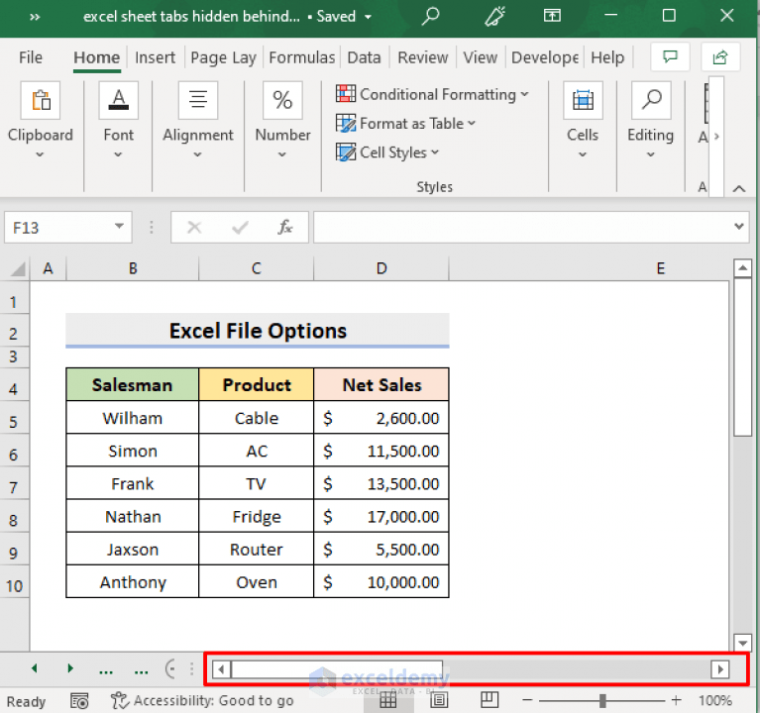Select the Excel File Options title cell
This screenshot has width=760, height=713.
pos(258,331)
